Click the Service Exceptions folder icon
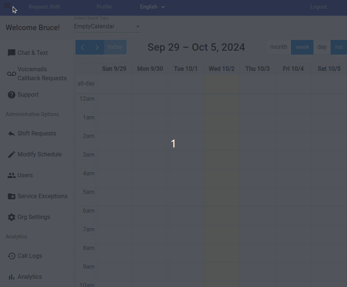The height and width of the screenshot is (287, 347). pyautogui.click(x=12, y=196)
